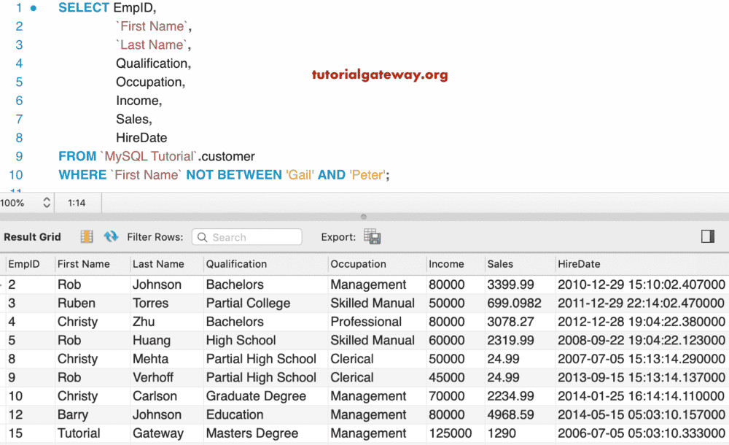Sort by the Last Name column header
The image size is (729, 445).
click(x=158, y=264)
